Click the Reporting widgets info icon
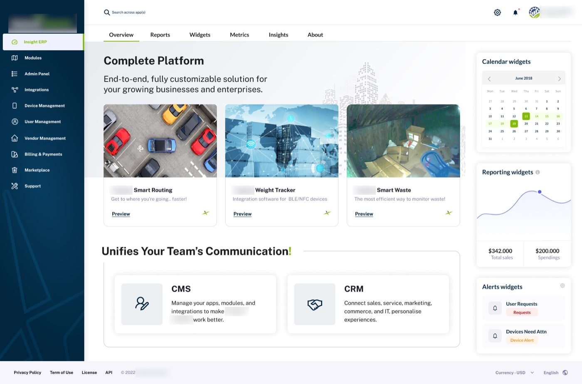 (x=538, y=172)
